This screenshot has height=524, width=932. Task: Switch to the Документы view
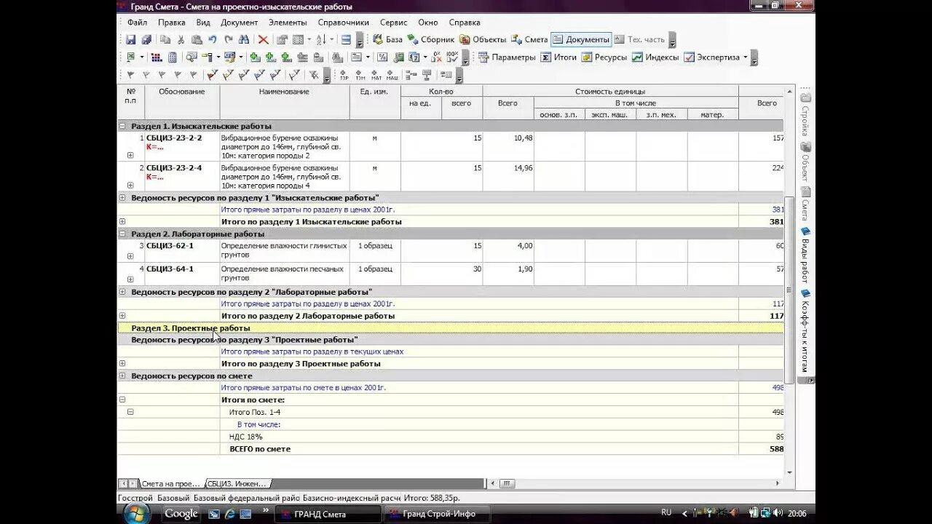(580, 40)
